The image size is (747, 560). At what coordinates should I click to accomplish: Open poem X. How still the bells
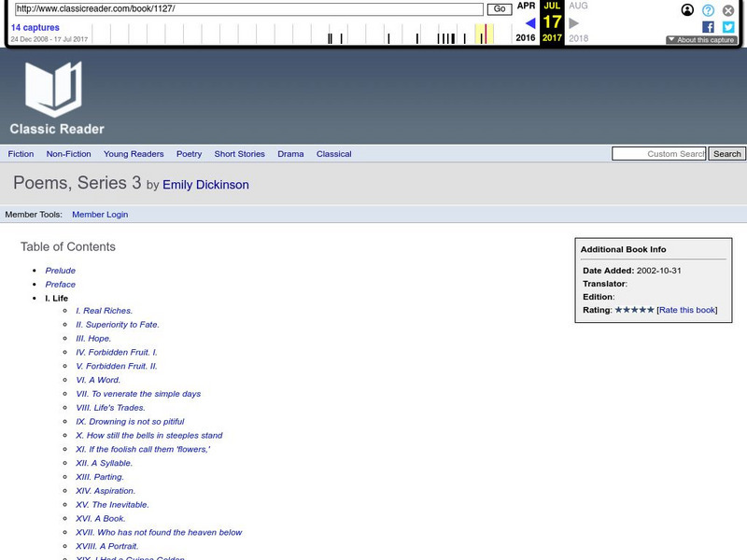point(149,435)
